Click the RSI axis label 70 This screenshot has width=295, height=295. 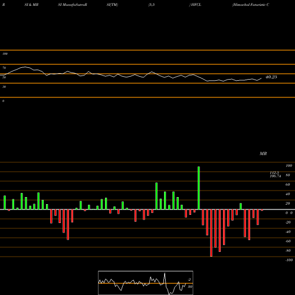(4, 68)
